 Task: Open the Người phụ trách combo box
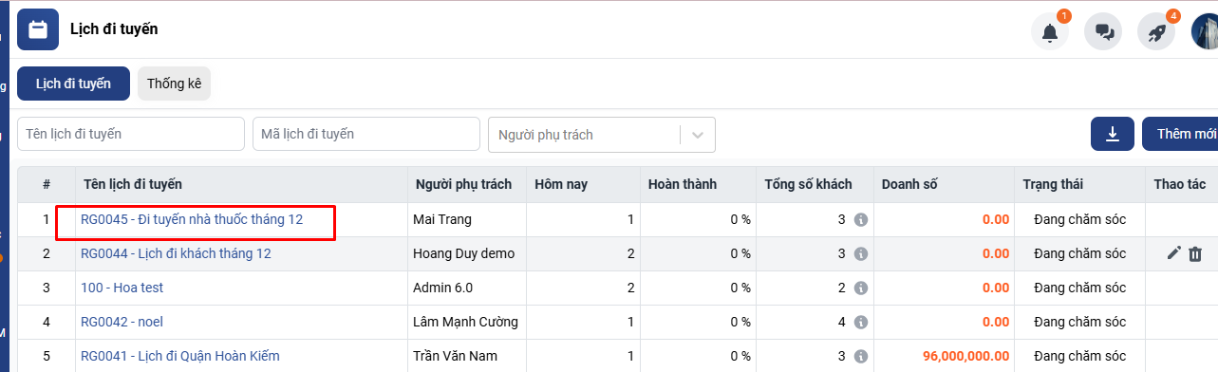point(602,135)
